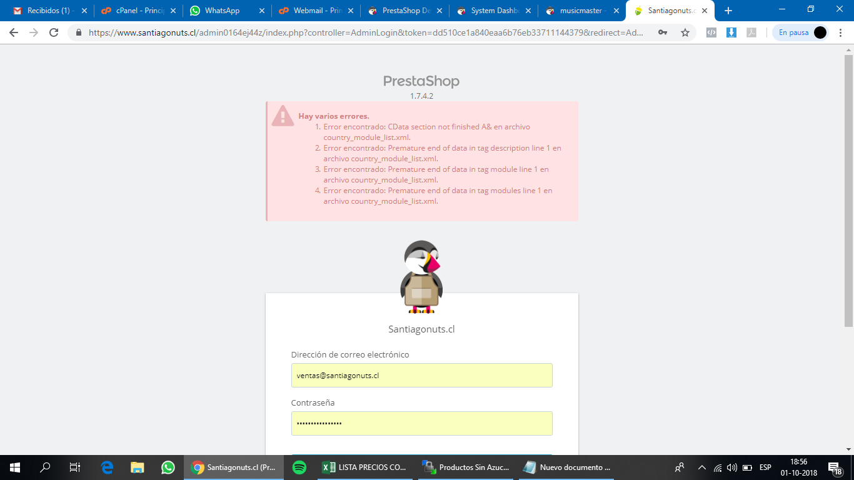This screenshot has height=480, width=854.
Task: Focus the email address field
Action: pyautogui.click(x=422, y=376)
